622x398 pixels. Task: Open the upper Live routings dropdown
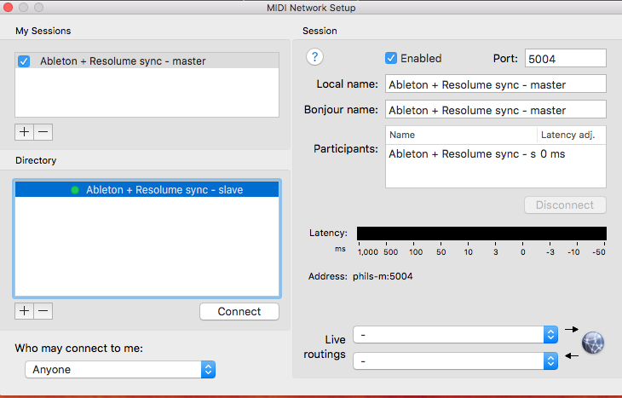coord(455,334)
